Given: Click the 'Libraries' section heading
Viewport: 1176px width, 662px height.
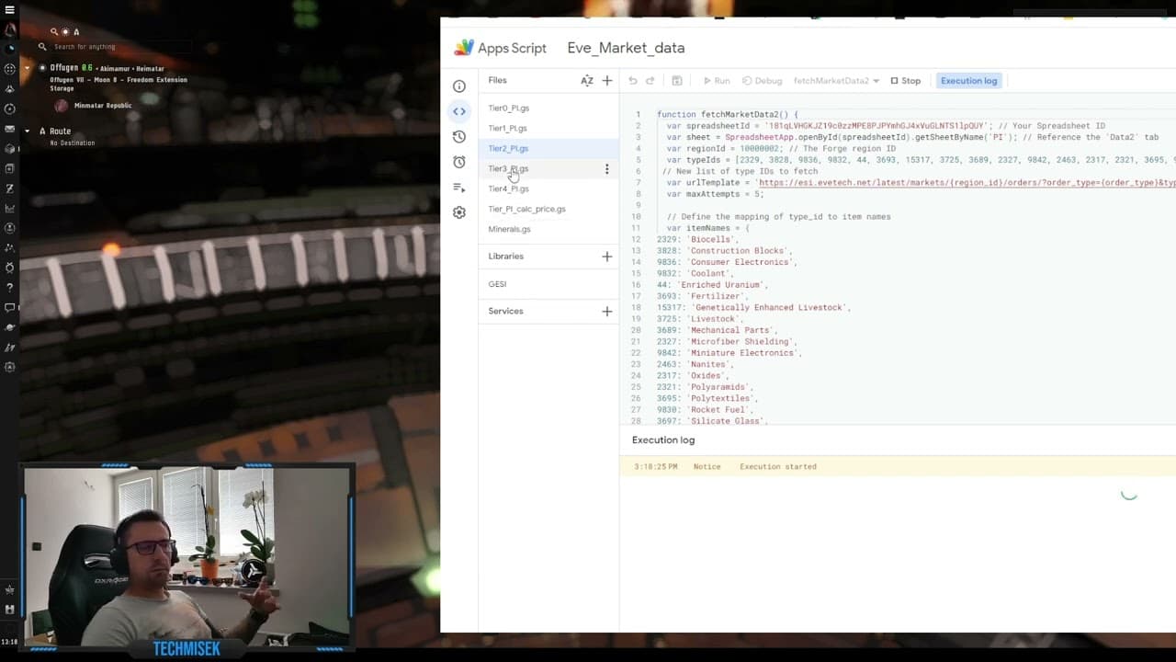Looking at the screenshot, I should pyautogui.click(x=506, y=257).
